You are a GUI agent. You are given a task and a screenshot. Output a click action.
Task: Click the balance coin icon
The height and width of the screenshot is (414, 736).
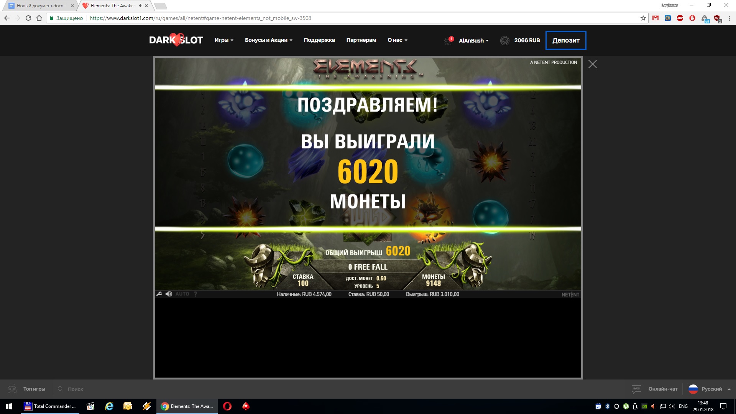(505, 40)
